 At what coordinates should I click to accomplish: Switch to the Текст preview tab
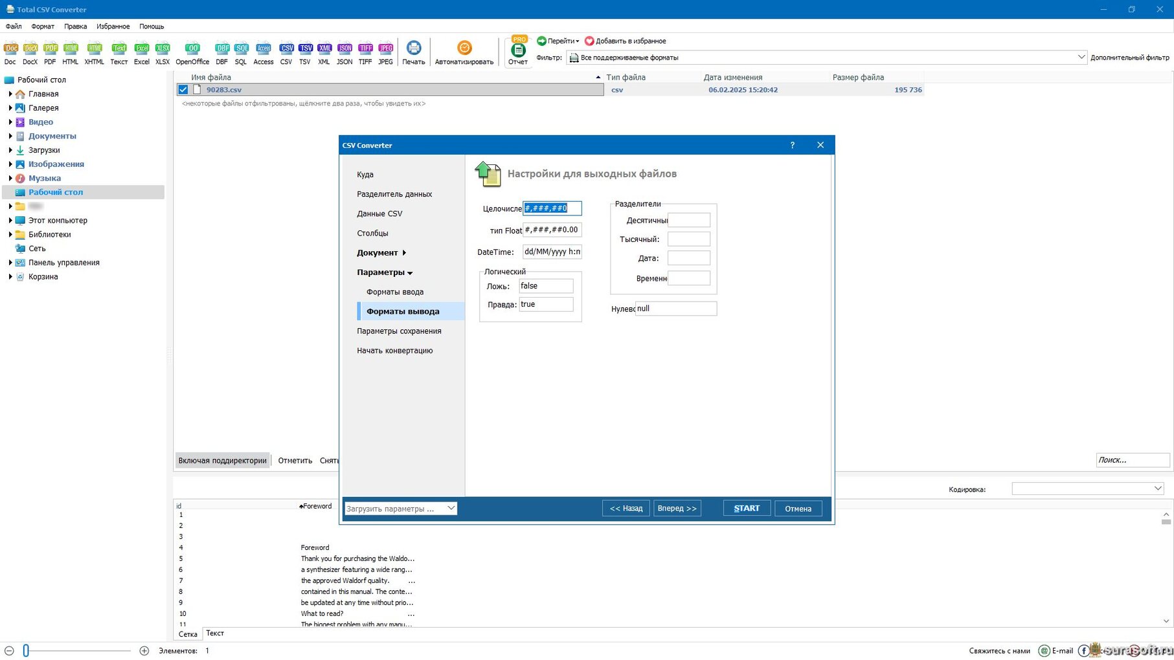(215, 633)
